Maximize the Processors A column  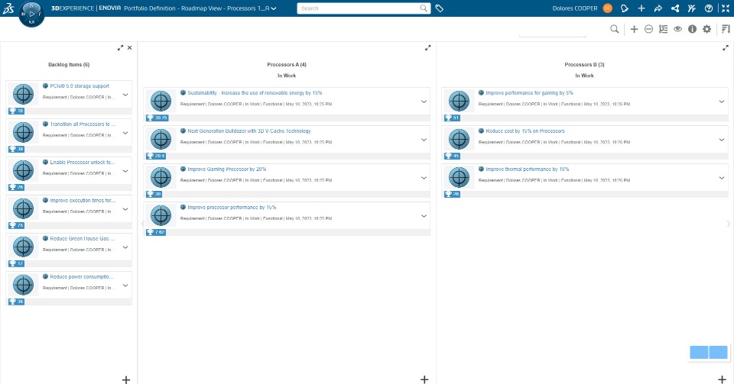point(428,47)
